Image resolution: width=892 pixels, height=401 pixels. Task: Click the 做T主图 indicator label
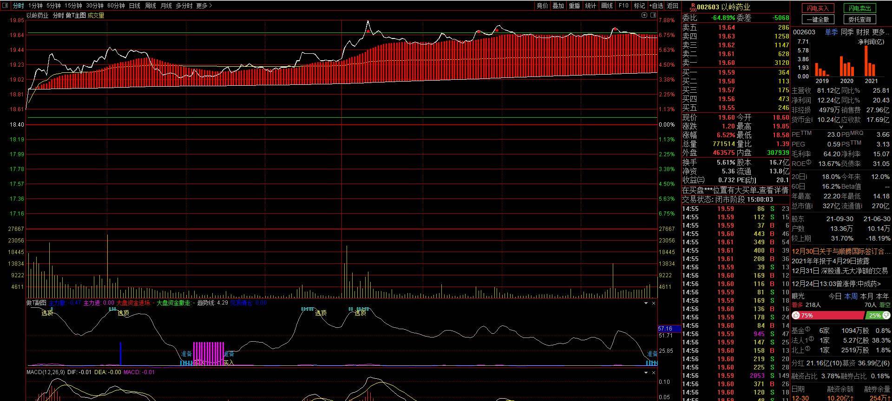(76, 15)
